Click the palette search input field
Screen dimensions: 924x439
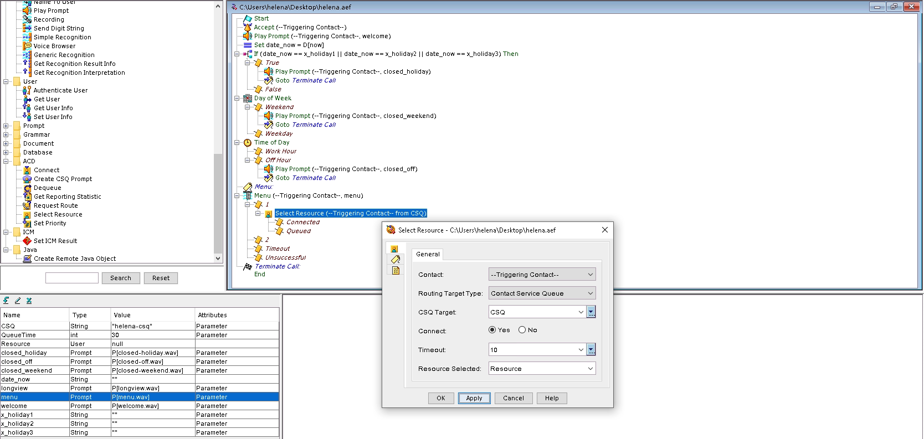click(x=72, y=278)
